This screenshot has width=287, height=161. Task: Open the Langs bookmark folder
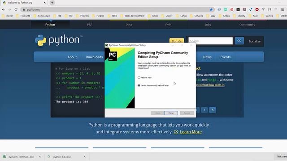pyautogui.click(x=181, y=16)
